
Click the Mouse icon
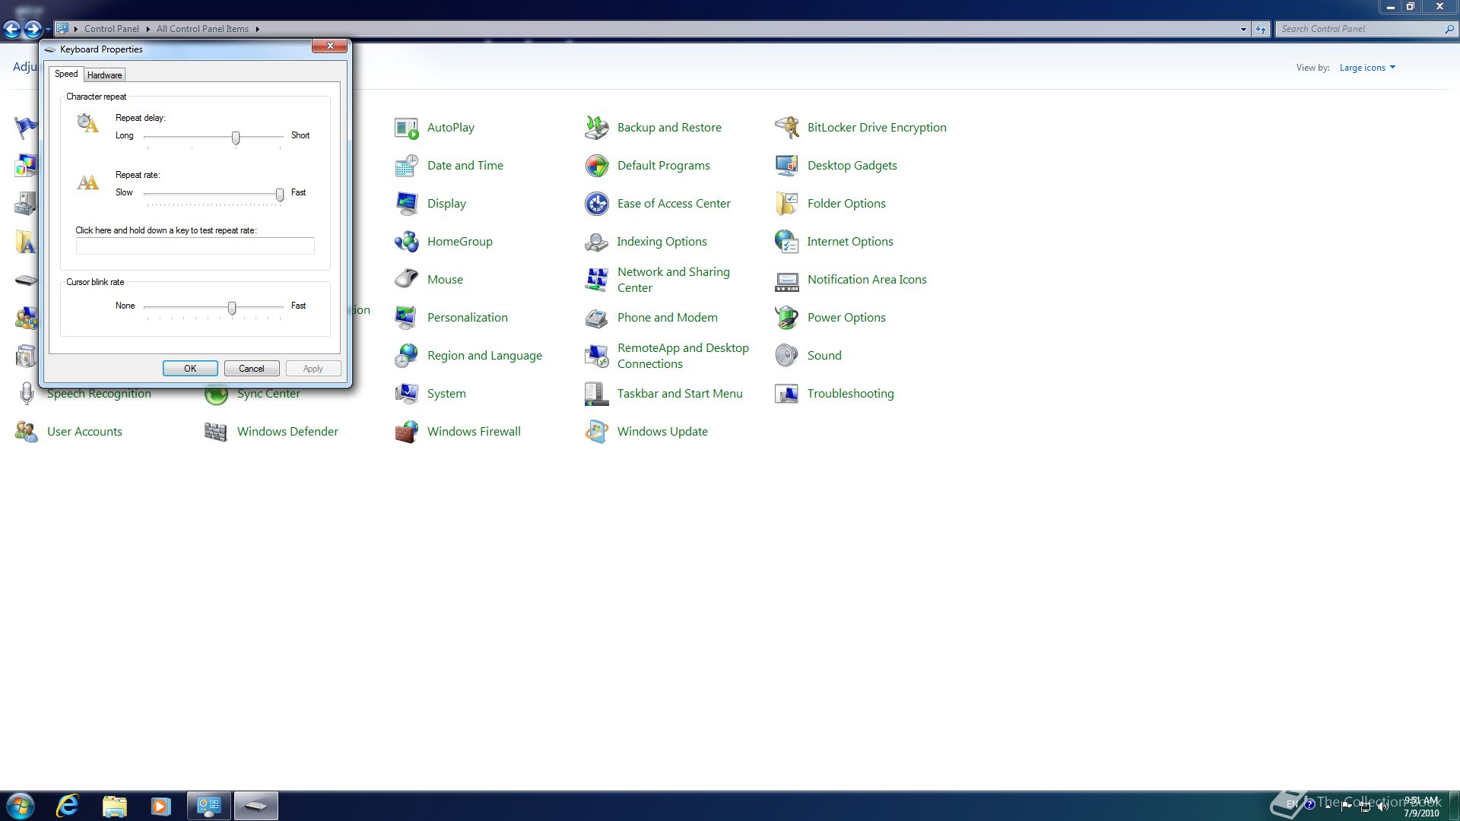[407, 280]
